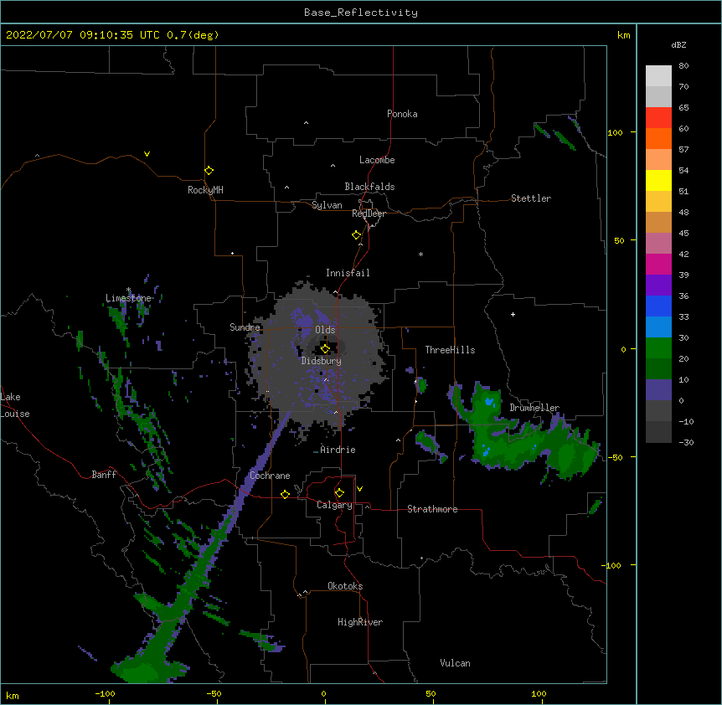Screen dimensions: 722x705
Task: Select the yellow 51-54 dBZ legend swatch
Action: (x=658, y=180)
